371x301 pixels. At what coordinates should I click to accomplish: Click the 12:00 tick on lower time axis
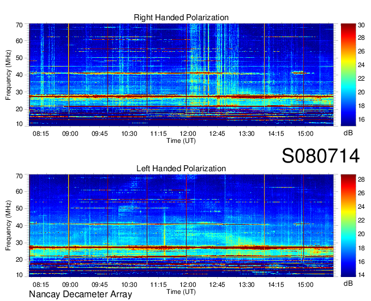(x=188, y=285)
